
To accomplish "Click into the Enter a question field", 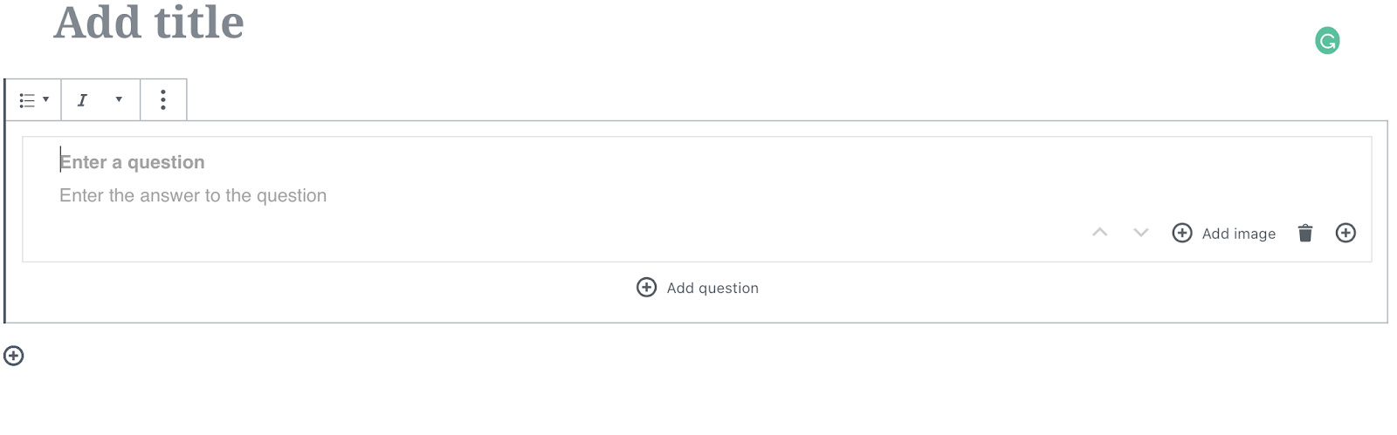I will (132, 162).
